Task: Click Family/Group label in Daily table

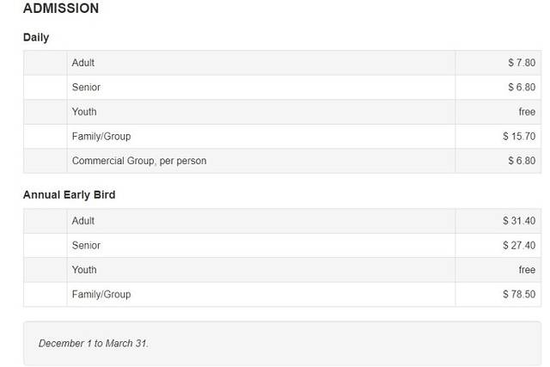Action: (x=101, y=137)
